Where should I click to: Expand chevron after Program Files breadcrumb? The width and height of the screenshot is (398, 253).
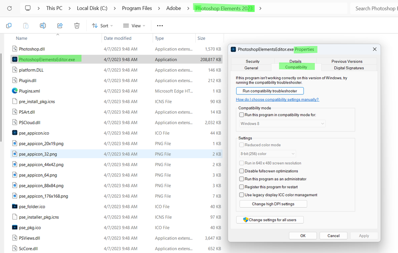(159, 8)
